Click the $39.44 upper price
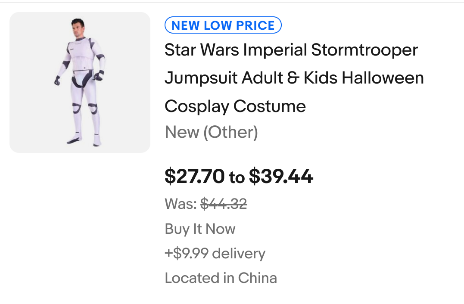This screenshot has height=304, width=464. [281, 177]
